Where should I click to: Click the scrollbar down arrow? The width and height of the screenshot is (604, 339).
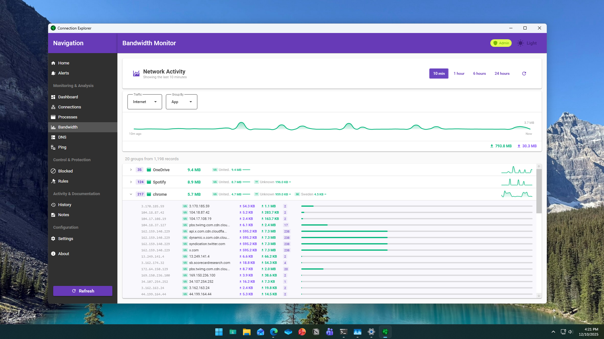pyautogui.click(x=539, y=296)
